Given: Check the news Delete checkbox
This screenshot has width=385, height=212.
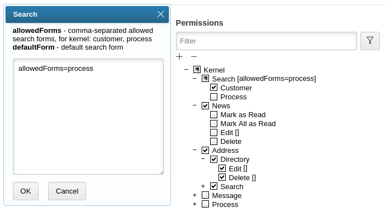Looking at the screenshot, I should (213, 141).
